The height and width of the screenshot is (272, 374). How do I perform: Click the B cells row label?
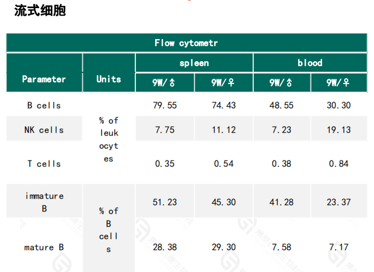[x=44, y=106]
